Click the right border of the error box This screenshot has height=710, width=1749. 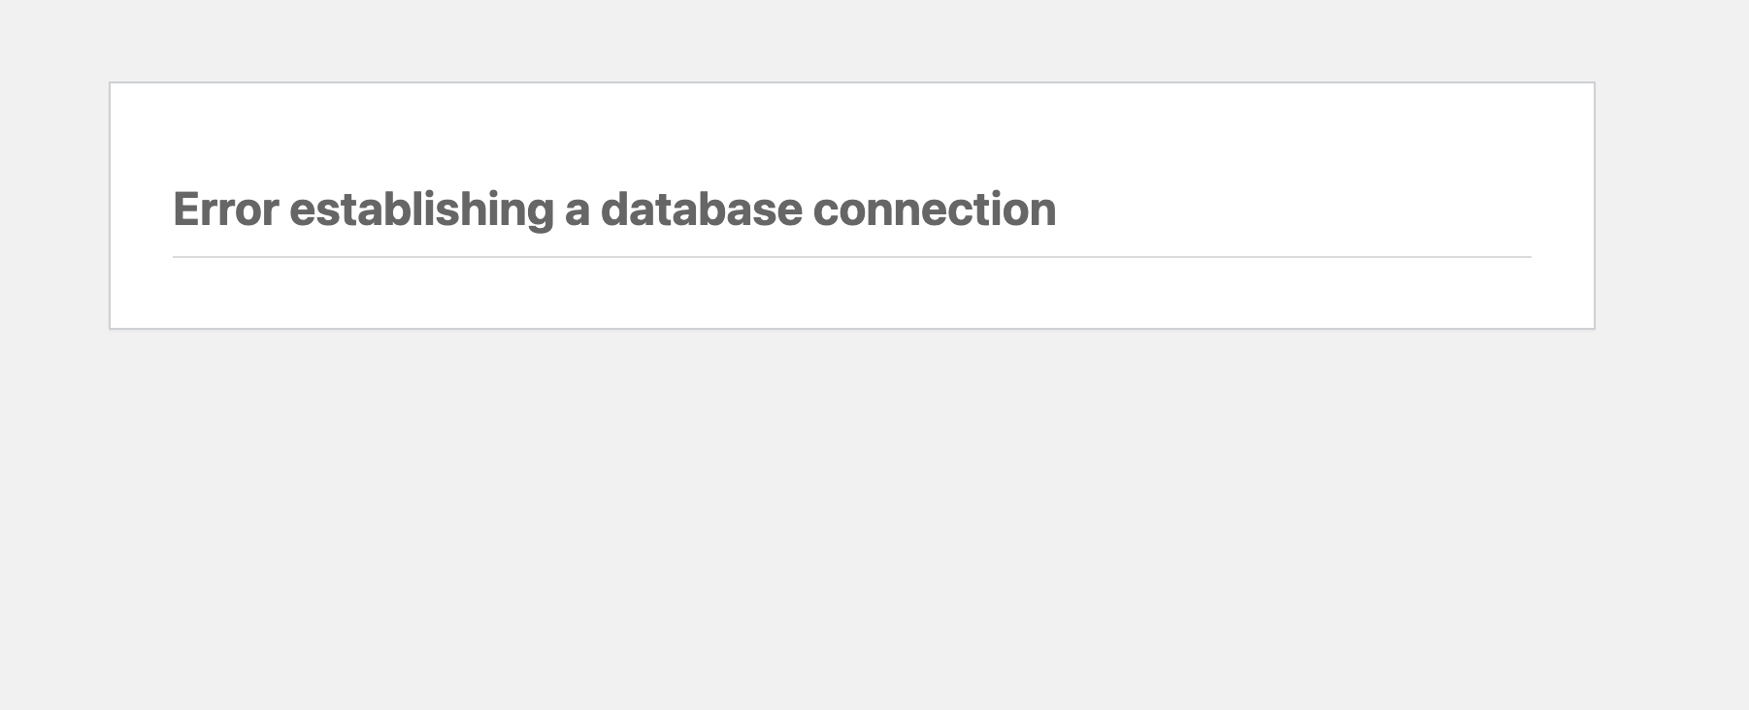click(1594, 206)
